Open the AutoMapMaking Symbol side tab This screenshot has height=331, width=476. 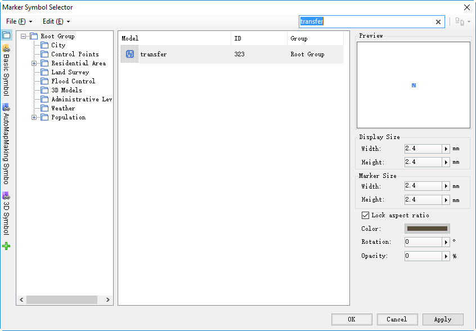point(6,144)
